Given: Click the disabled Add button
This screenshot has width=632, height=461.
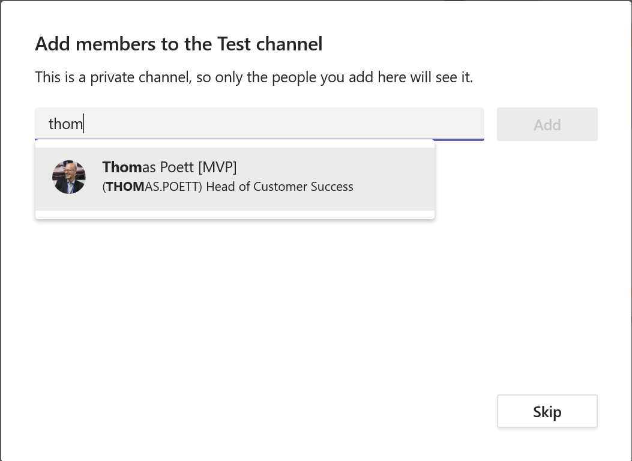Looking at the screenshot, I should coord(547,124).
